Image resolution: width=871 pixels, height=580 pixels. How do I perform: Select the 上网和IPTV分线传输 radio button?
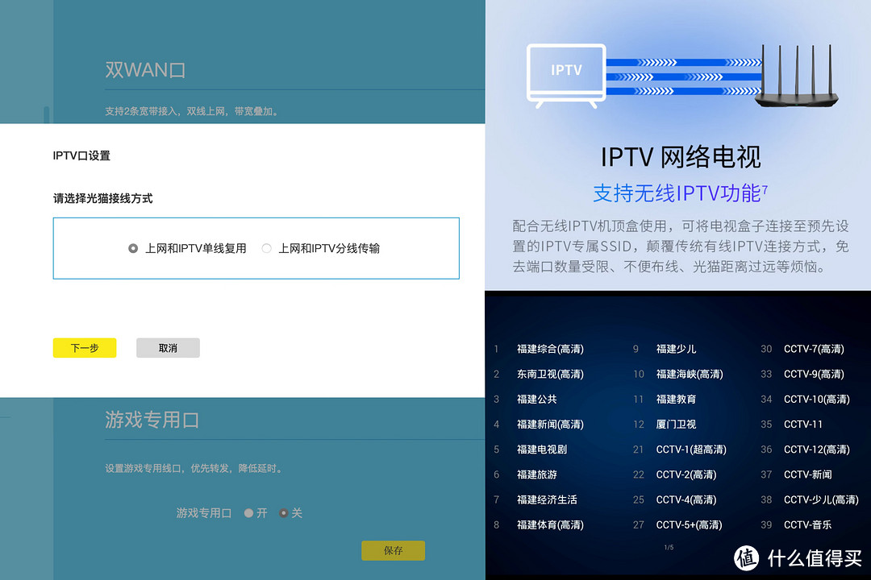coord(266,248)
